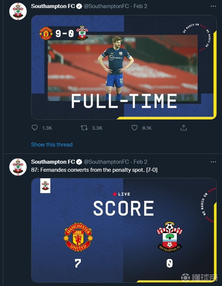222x286 pixels.
Task: Like the full-time tweet with the heart icon
Action: 134,128
